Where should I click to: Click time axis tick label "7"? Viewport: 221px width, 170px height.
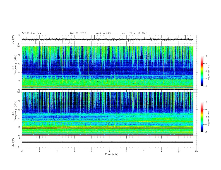click(144, 151)
